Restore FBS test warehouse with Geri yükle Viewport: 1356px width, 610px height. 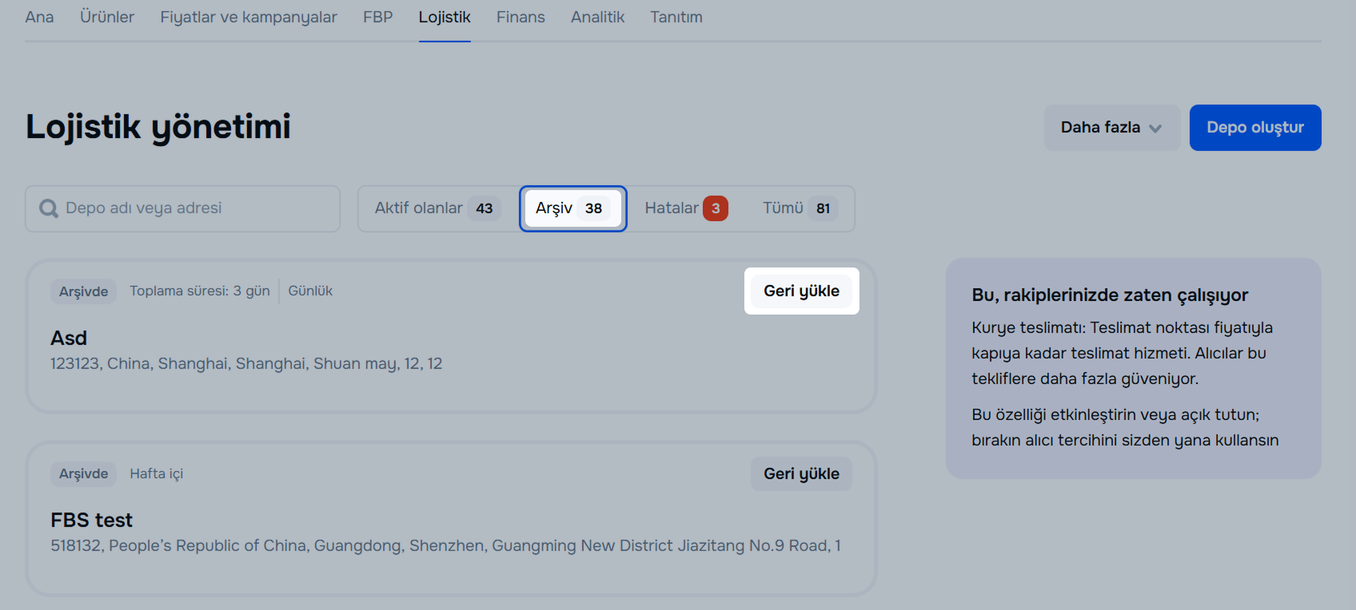click(x=801, y=474)
